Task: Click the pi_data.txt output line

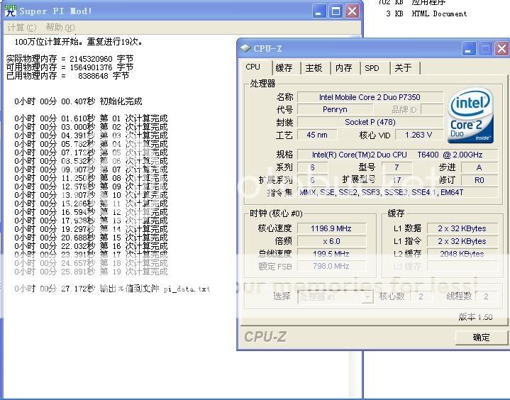Action: click(x=112, y=289)
